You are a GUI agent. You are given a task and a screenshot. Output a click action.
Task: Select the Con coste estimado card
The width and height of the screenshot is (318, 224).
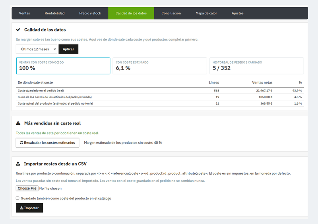pos(160,66)
